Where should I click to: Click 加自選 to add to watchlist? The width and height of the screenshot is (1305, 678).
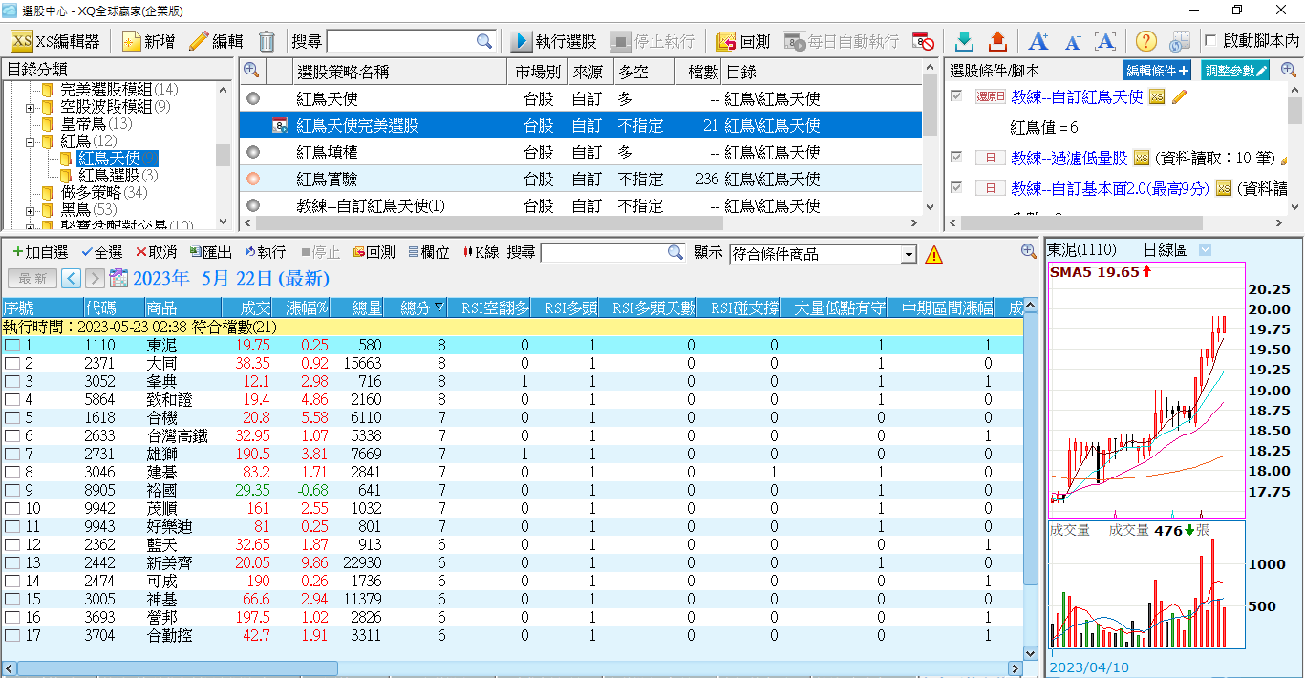click(40, 252)
